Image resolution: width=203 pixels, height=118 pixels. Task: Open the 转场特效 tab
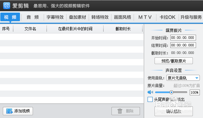click(100, 17)
